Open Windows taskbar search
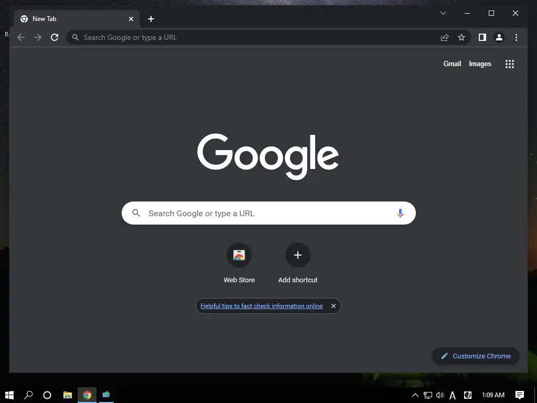This screenshot has height=403, width=537. point(28,395)
